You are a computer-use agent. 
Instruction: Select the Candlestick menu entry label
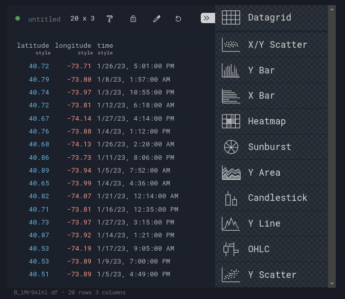(277, 198)
